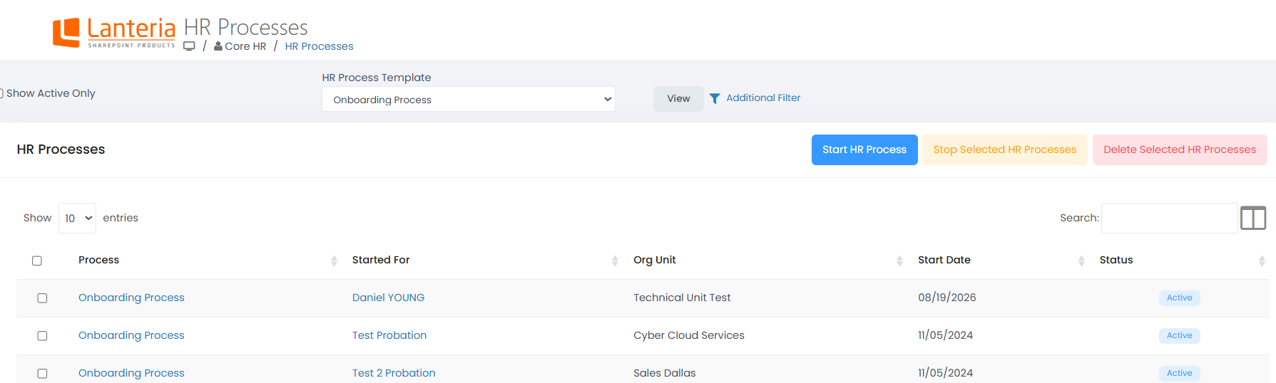Go to Core HR breadcrumb

(x=245, y=46)
